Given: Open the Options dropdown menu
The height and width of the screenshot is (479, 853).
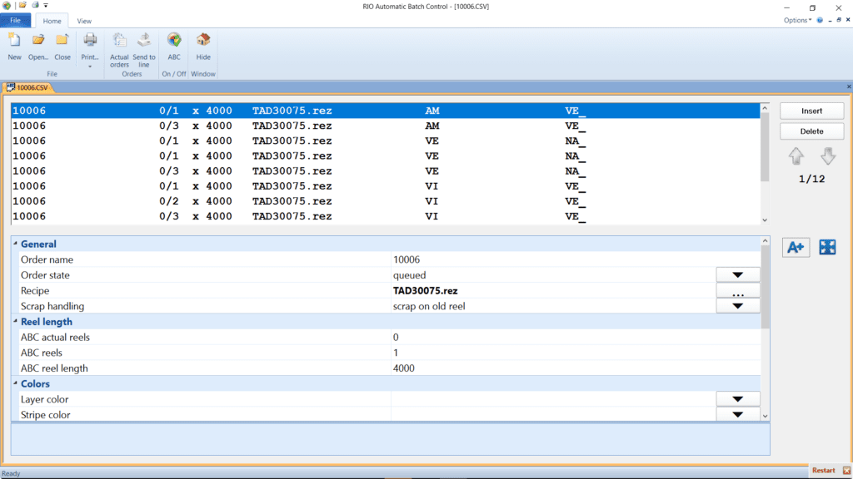Looking at the screenshot, I should tap(797, 20).
